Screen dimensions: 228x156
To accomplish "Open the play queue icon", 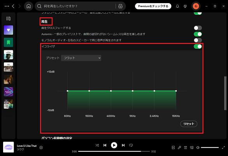I will (x=186, y=147).
